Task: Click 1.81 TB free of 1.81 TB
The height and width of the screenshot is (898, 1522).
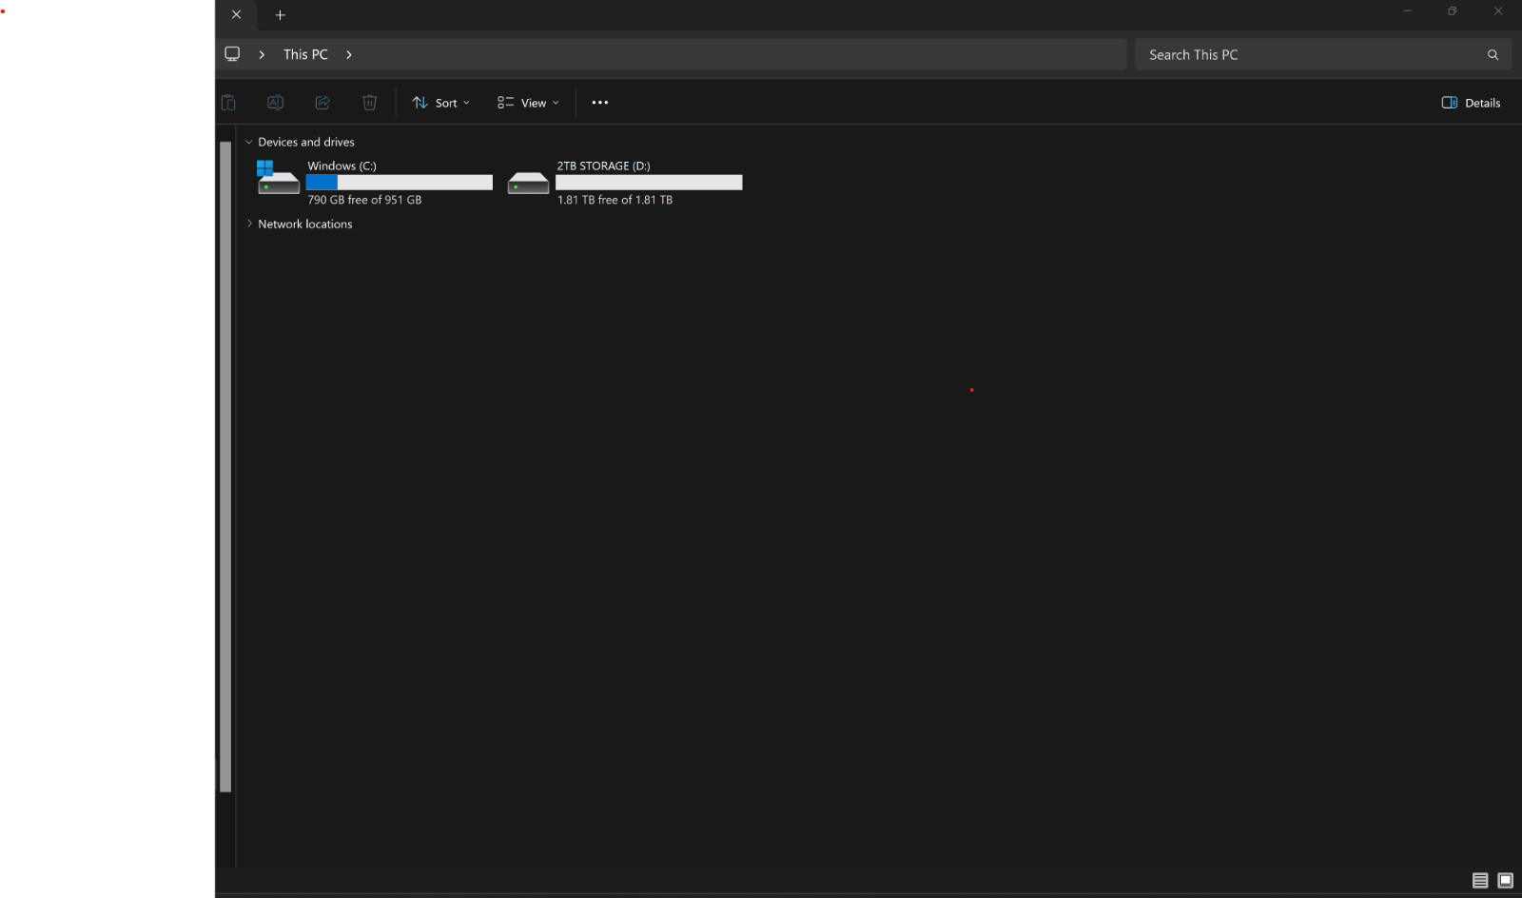Action: coord(615,200)
